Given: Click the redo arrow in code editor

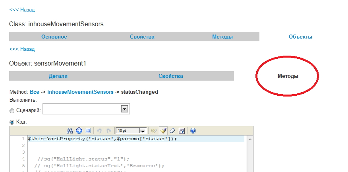Looking at the screenshot, I should 108,131.
